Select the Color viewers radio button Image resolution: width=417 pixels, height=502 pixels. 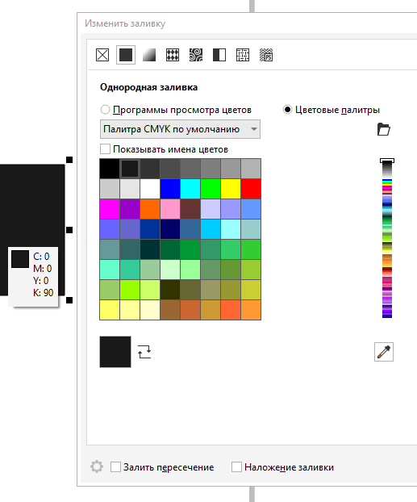[x=105, y=110]
